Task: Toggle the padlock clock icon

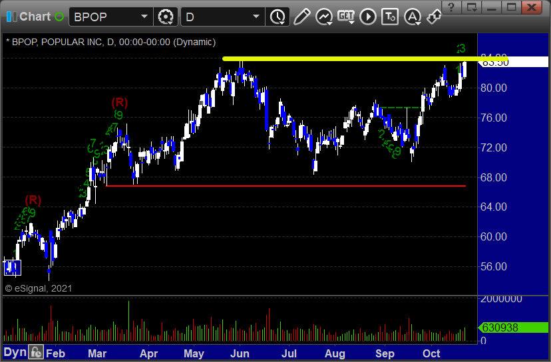Action: coord(36,352)
